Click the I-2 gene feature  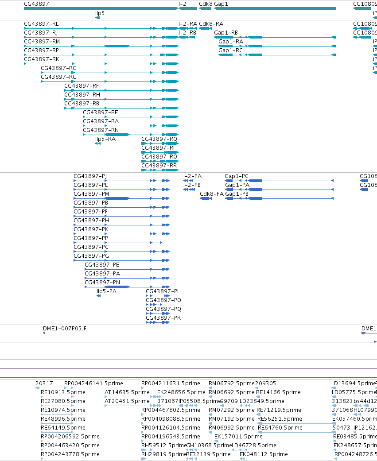188,8
